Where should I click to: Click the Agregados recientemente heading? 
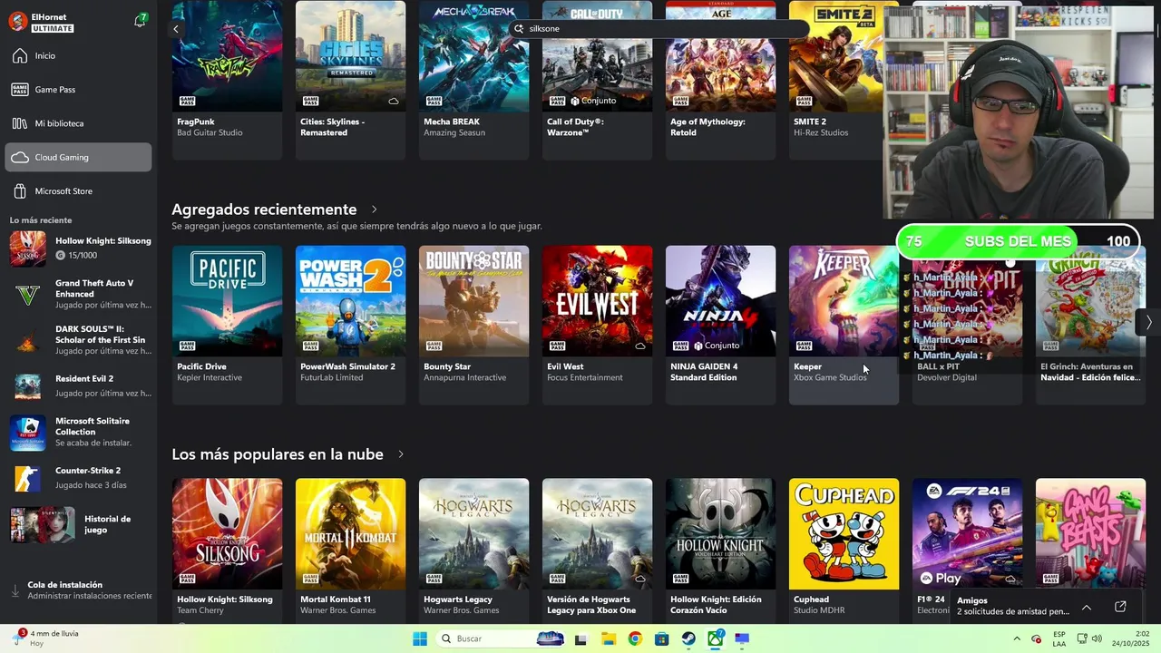coord(264,210)
